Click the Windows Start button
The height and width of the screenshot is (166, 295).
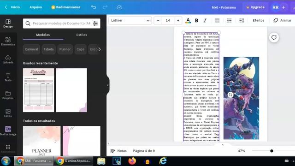[x=6, y=161]
